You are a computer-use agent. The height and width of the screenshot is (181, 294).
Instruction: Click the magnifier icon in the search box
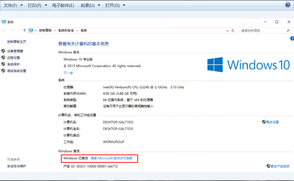[288, 31]
